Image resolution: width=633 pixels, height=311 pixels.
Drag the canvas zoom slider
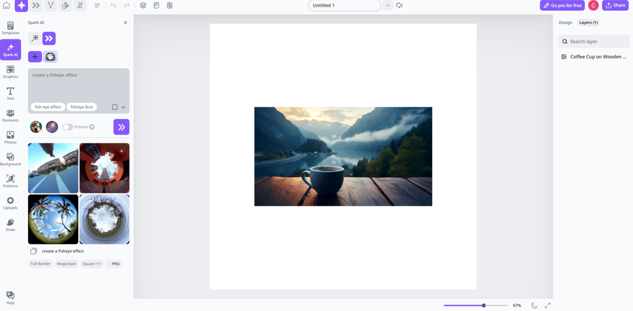483,305
